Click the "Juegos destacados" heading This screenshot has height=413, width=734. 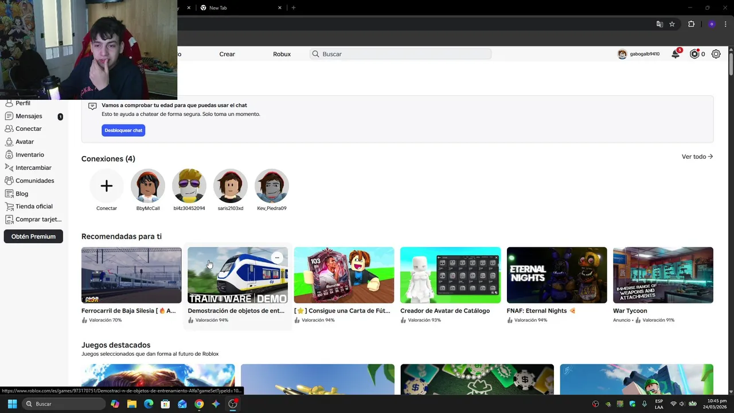tap(116, 345)
